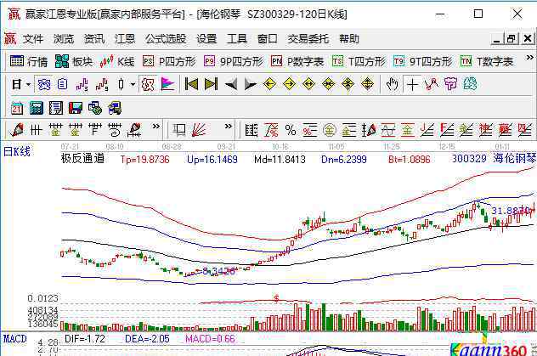
Task: Select the hand pan tool
Action: [393, 84]
